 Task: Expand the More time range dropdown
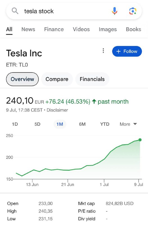pos(128,124)
